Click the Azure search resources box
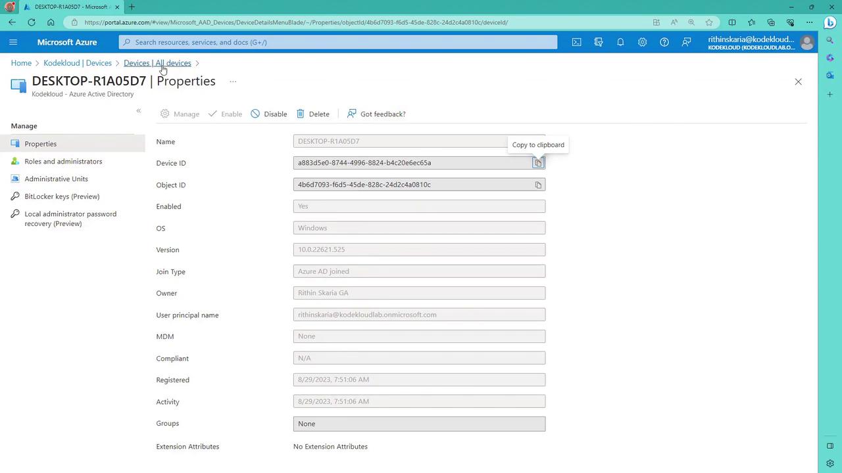Image resolution: width=842 pixels, height=473 pixels. (x=338, y=42)
